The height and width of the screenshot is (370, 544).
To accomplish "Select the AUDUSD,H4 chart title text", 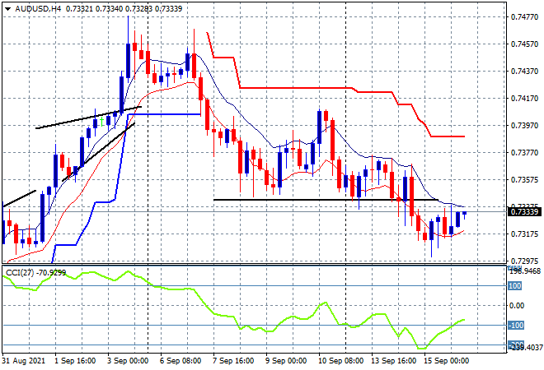I will point(38,9).
